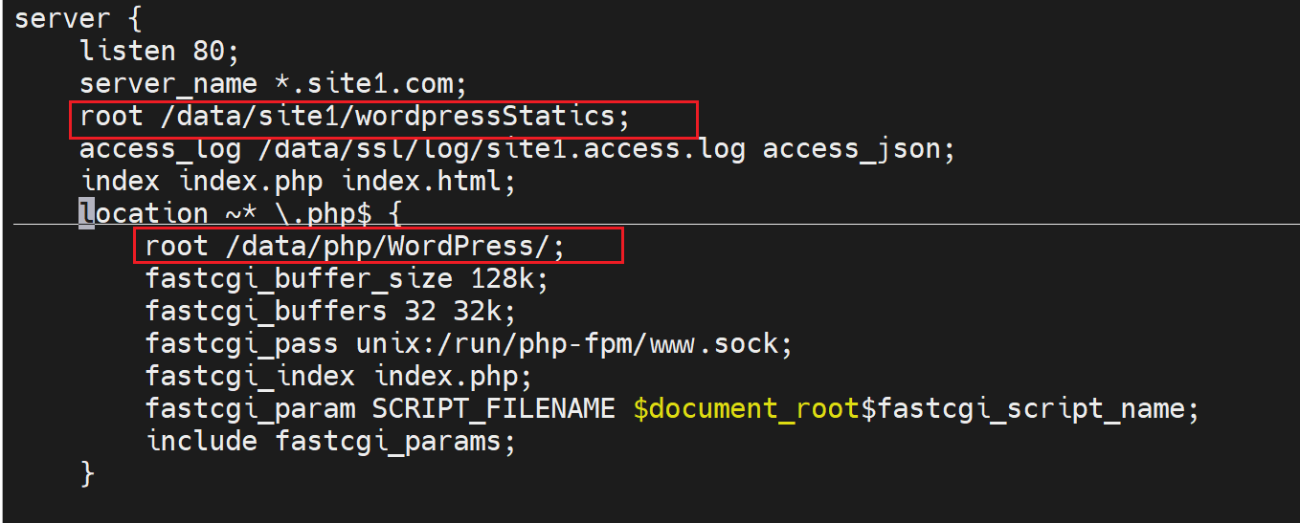Place cursor on fastcgi_buffers 32 32k line
This screenshot has width=1300, height=523.
330,311
